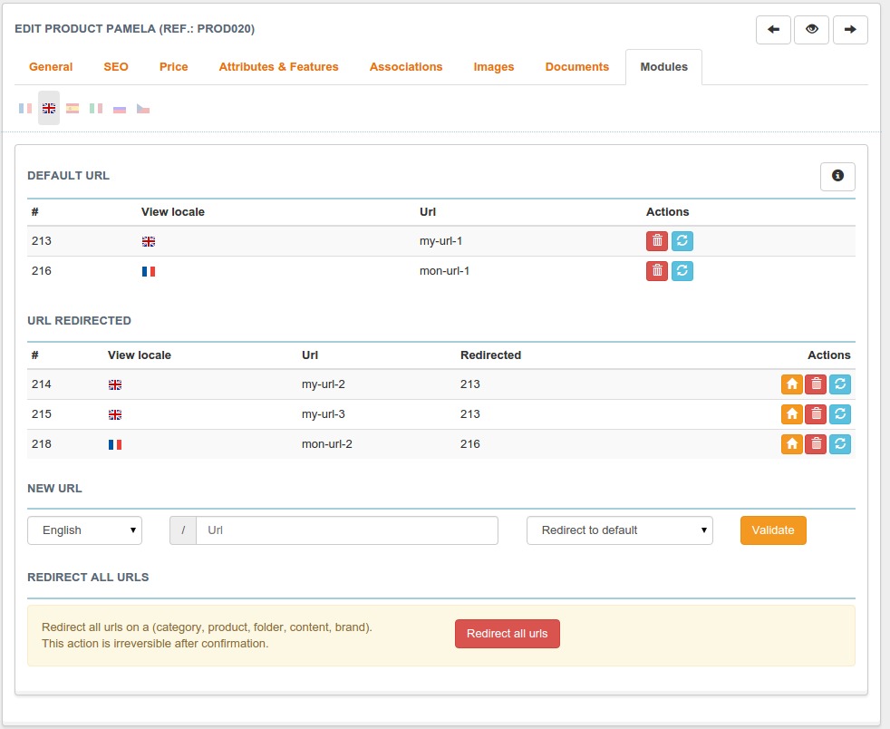The image size is (890, 729).
Task: Click the eye preview icon button
Action: point(812,30)
